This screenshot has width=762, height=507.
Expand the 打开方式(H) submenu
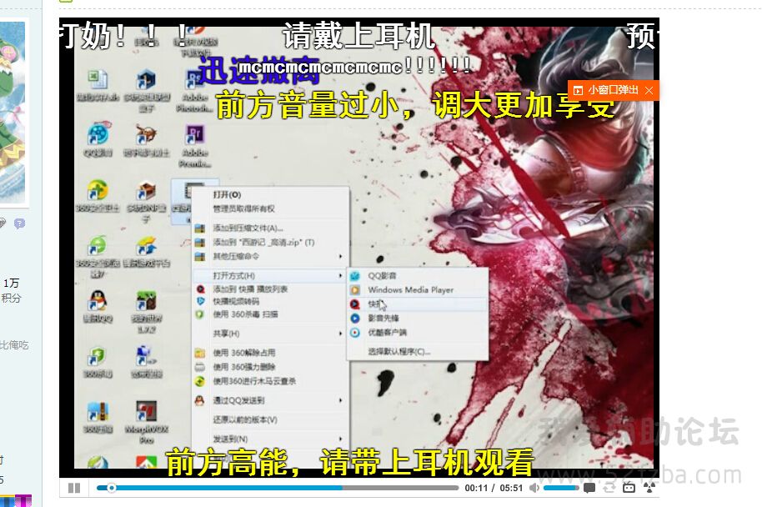pyautogui.click(x=270, y=276)
